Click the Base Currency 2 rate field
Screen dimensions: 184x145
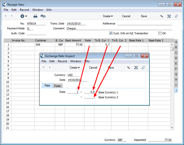[90, 97]
